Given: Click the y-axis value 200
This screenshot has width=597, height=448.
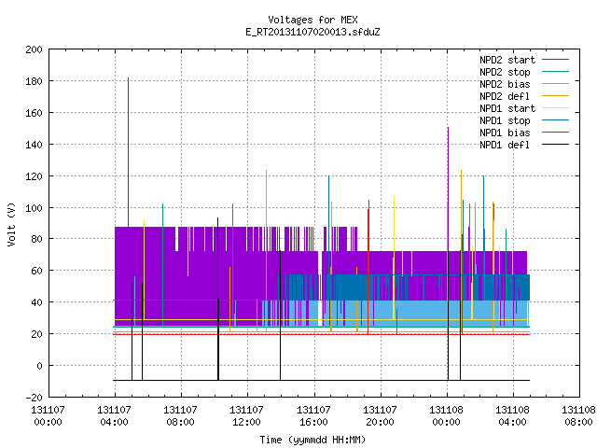Looking at the screenshot, I should pyautogui.click(x=34, y=49).
